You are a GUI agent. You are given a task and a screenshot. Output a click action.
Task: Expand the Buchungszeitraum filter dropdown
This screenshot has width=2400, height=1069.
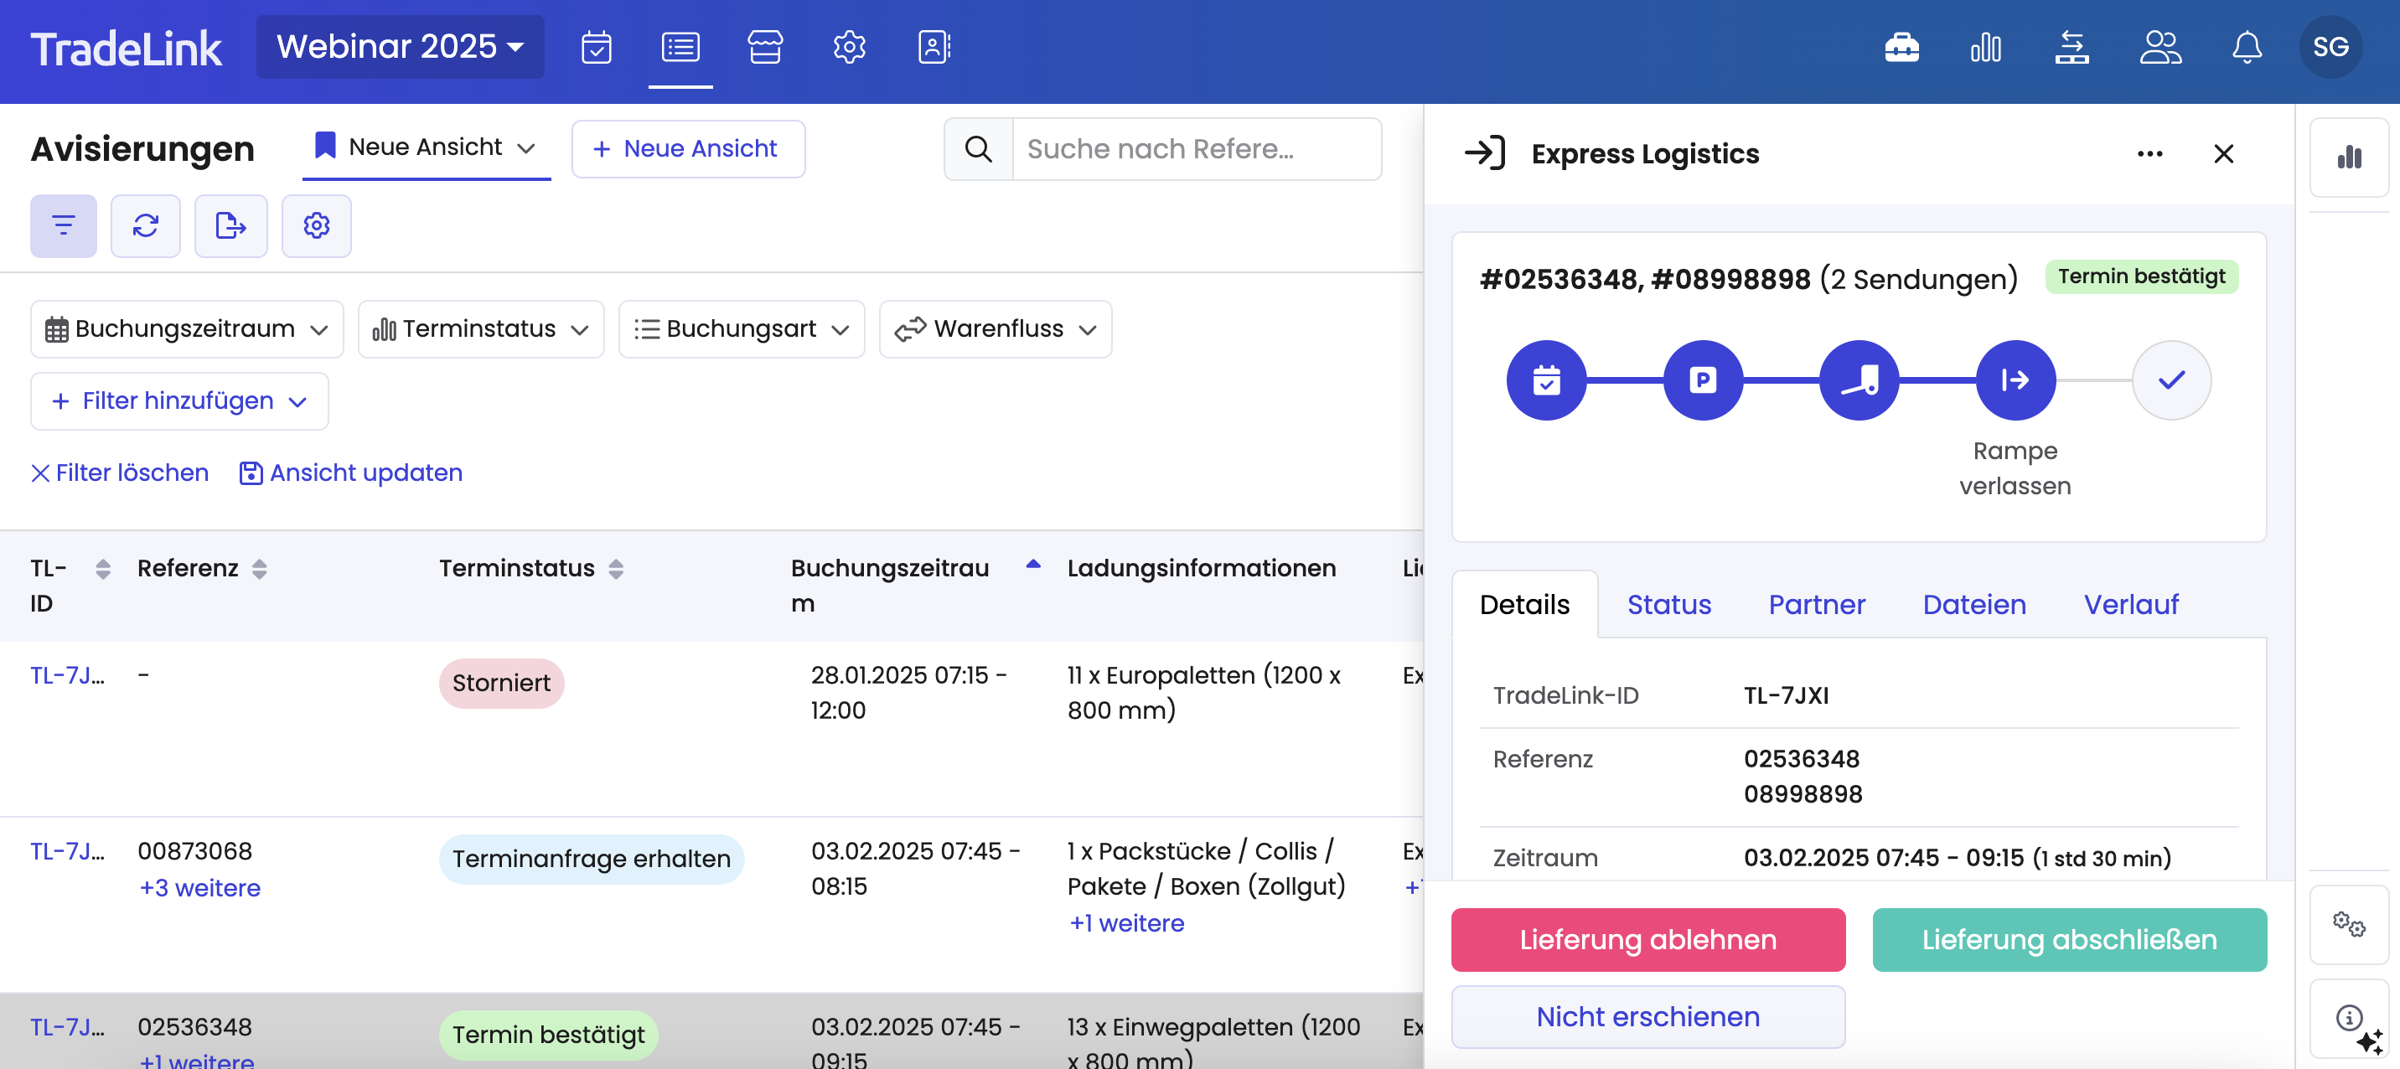186,328
